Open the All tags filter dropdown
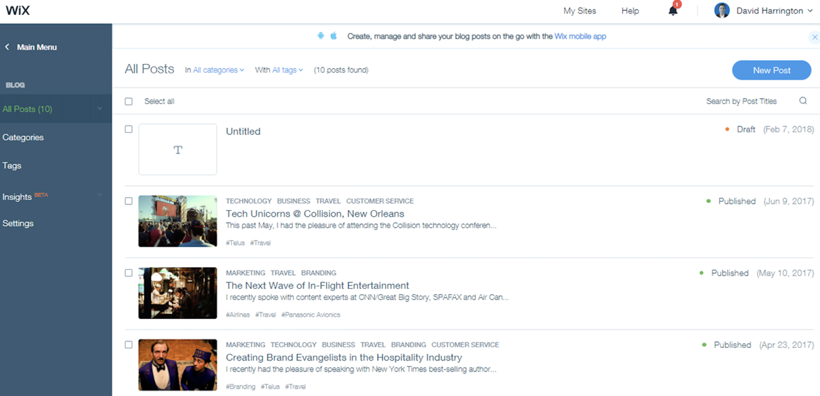Viewport: 820px width, 396px height. [x=287, y=70]
